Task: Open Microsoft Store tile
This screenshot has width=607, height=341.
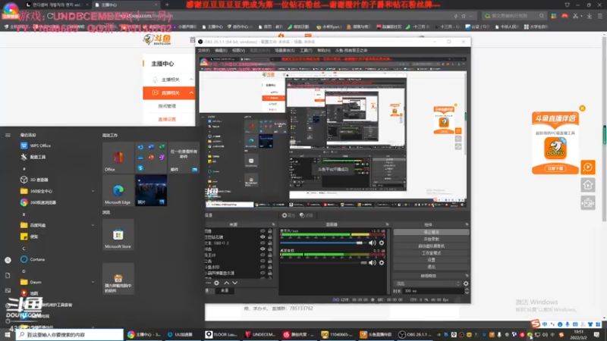Action: click(x=118, y=235)
